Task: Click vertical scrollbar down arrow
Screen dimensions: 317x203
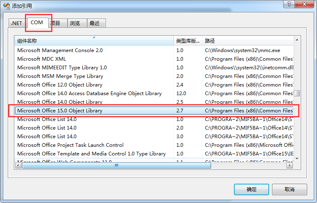Action: 297,159
